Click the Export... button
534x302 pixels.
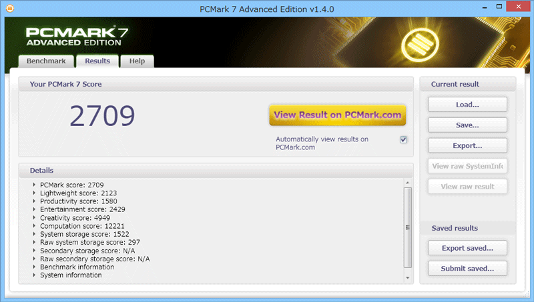pyautogui.click(x=467, y=145)
